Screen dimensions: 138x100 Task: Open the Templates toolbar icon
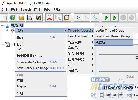coord(13,18)
